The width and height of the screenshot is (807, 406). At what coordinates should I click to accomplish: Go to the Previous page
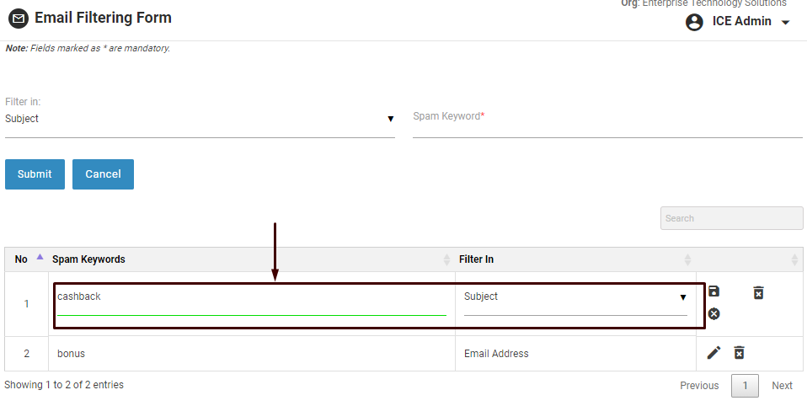[x=699, y=386]
